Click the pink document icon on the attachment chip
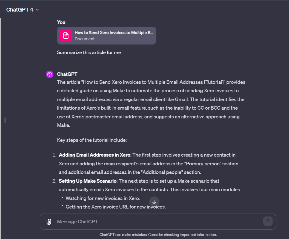The image size is (289, 239). click(x=66, y=35)
